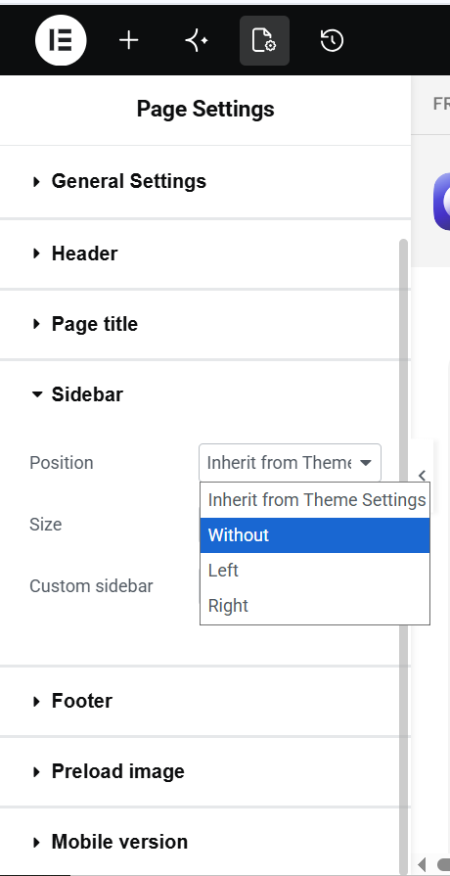The image size is (450, 876).
Task: Click the Page Settings document icon
Action: point(265,40)
